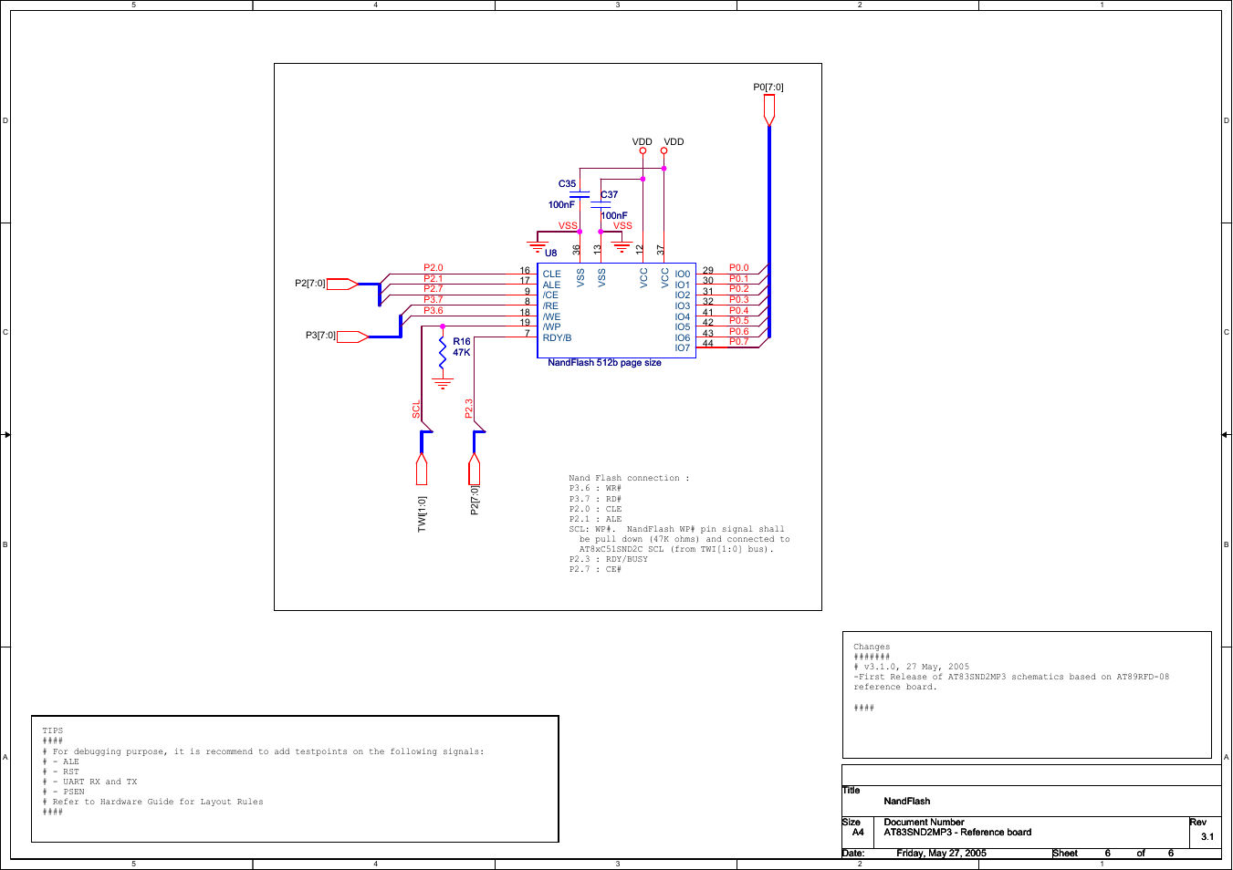
Task: Select the CLE pin label on U8
Action: click(x=552, y=274)
